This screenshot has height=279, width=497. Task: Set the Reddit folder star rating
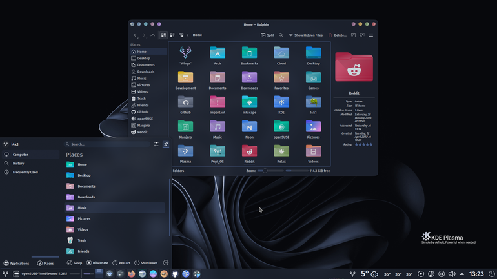tap(363, 144)
